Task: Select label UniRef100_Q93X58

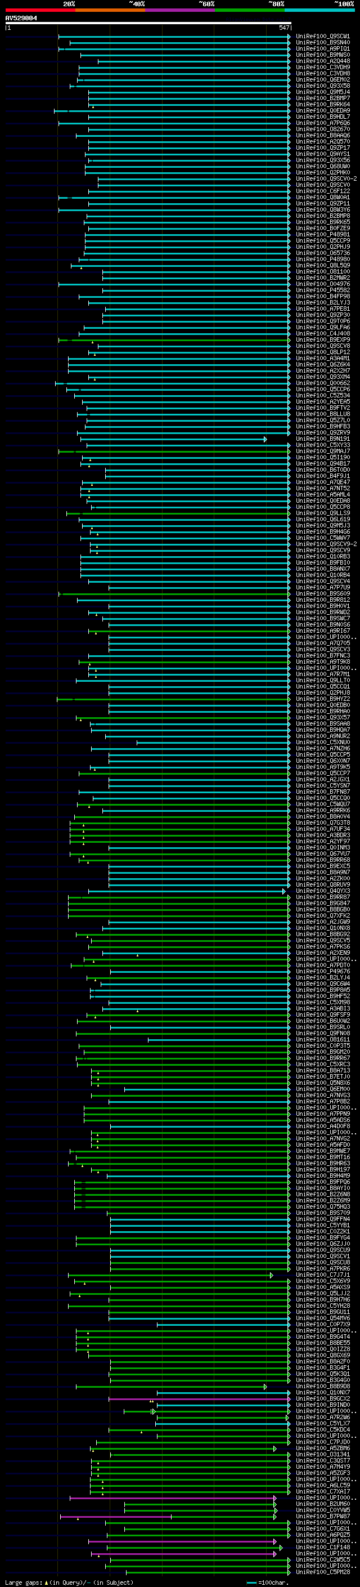Action: pyautogui.click(x=322, y=86)
